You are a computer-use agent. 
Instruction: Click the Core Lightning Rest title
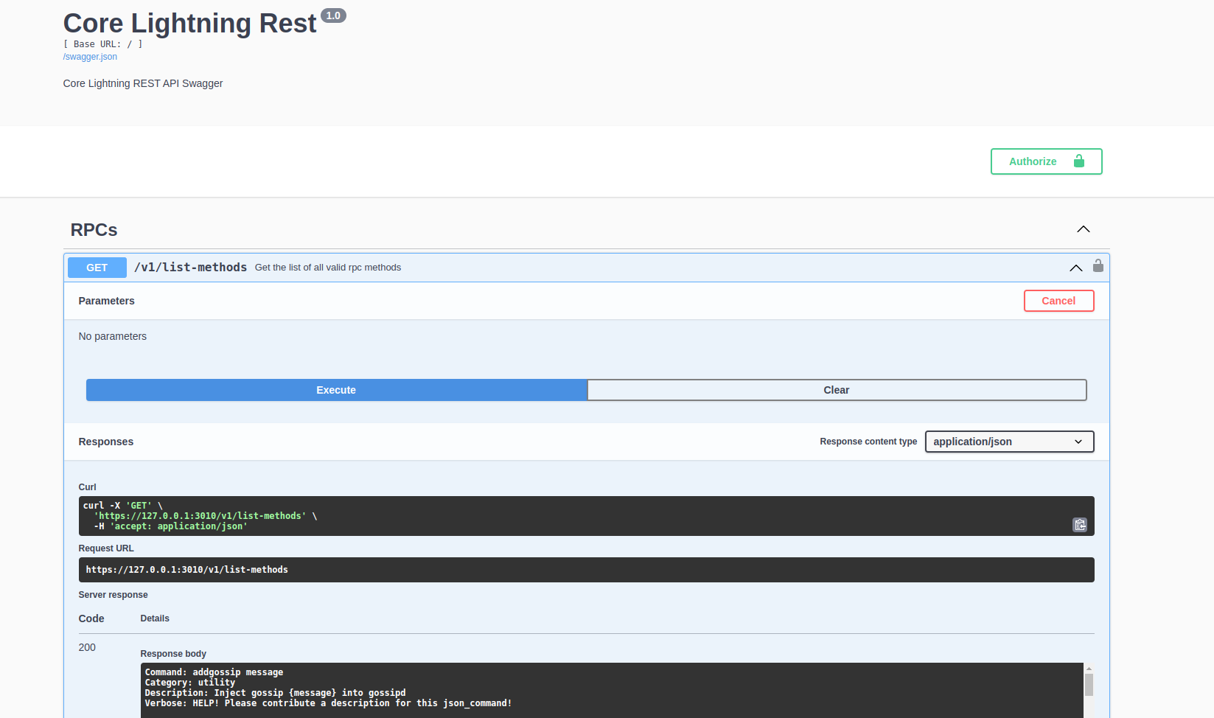click(x=189, y=24)
